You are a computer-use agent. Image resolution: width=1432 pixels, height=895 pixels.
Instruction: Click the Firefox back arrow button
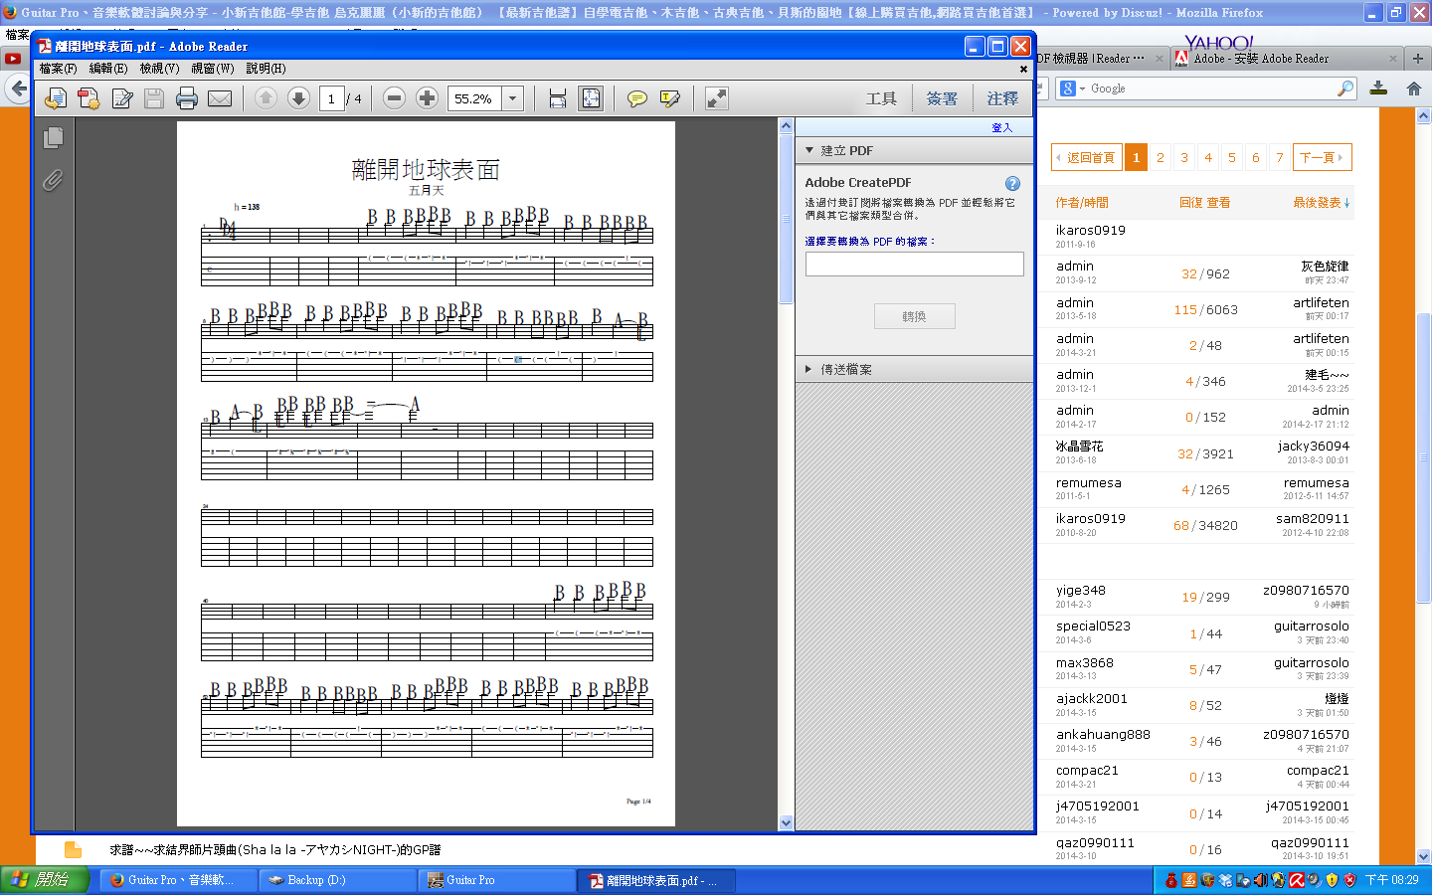[18, 89]
